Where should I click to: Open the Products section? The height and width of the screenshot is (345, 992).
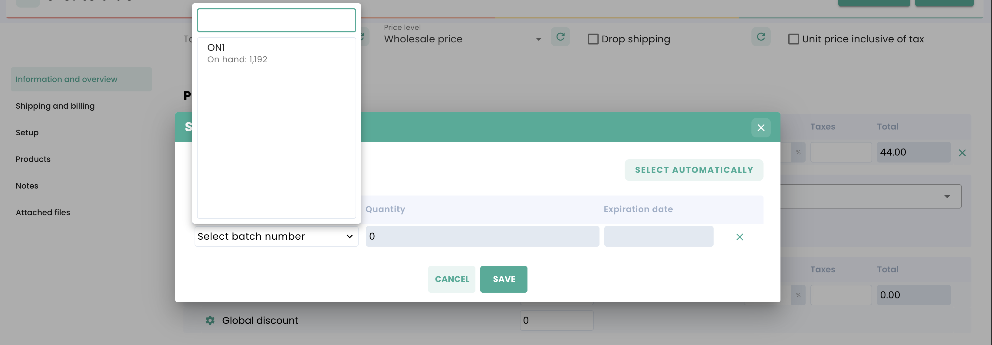tap(33, 159)
